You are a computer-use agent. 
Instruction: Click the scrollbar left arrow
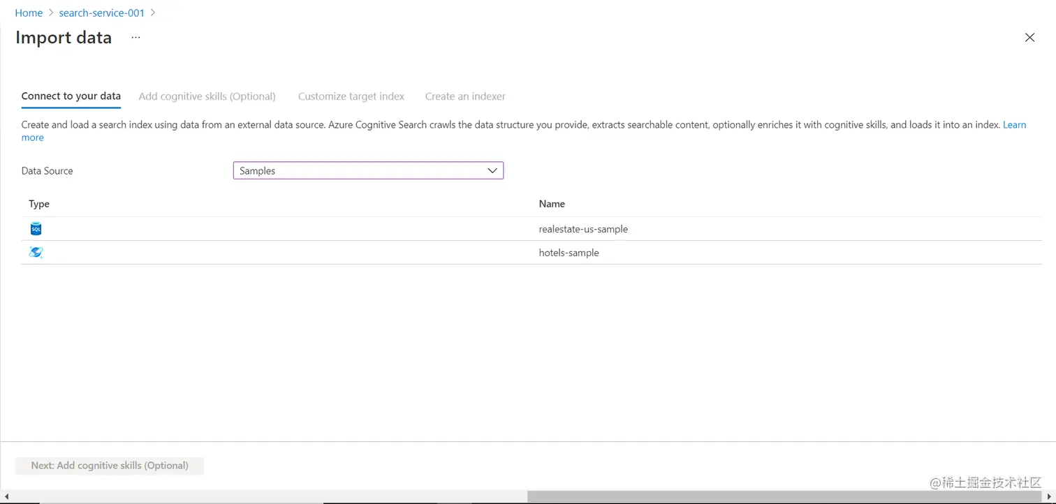click(x=6, y=496)
